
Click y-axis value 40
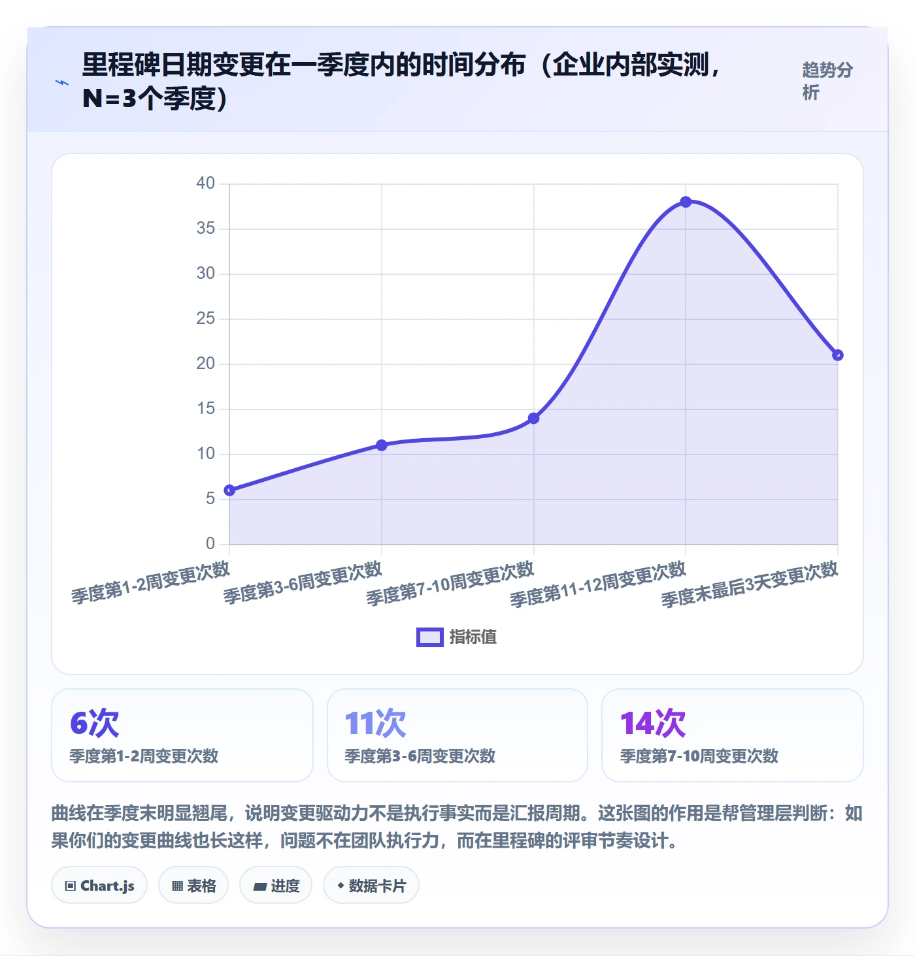pos(206,183)
